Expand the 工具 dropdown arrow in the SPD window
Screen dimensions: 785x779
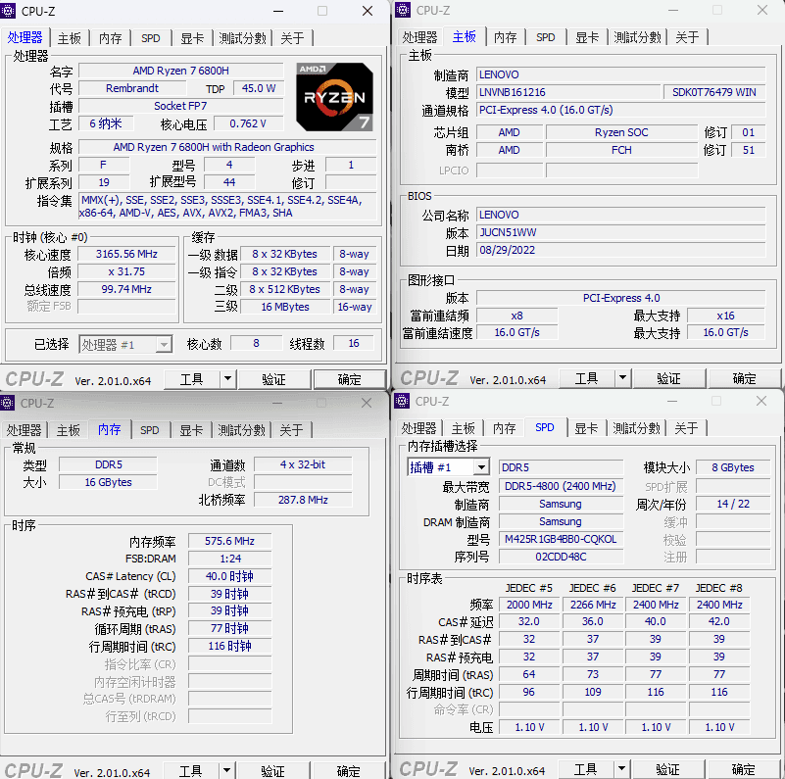pos(621,769)
